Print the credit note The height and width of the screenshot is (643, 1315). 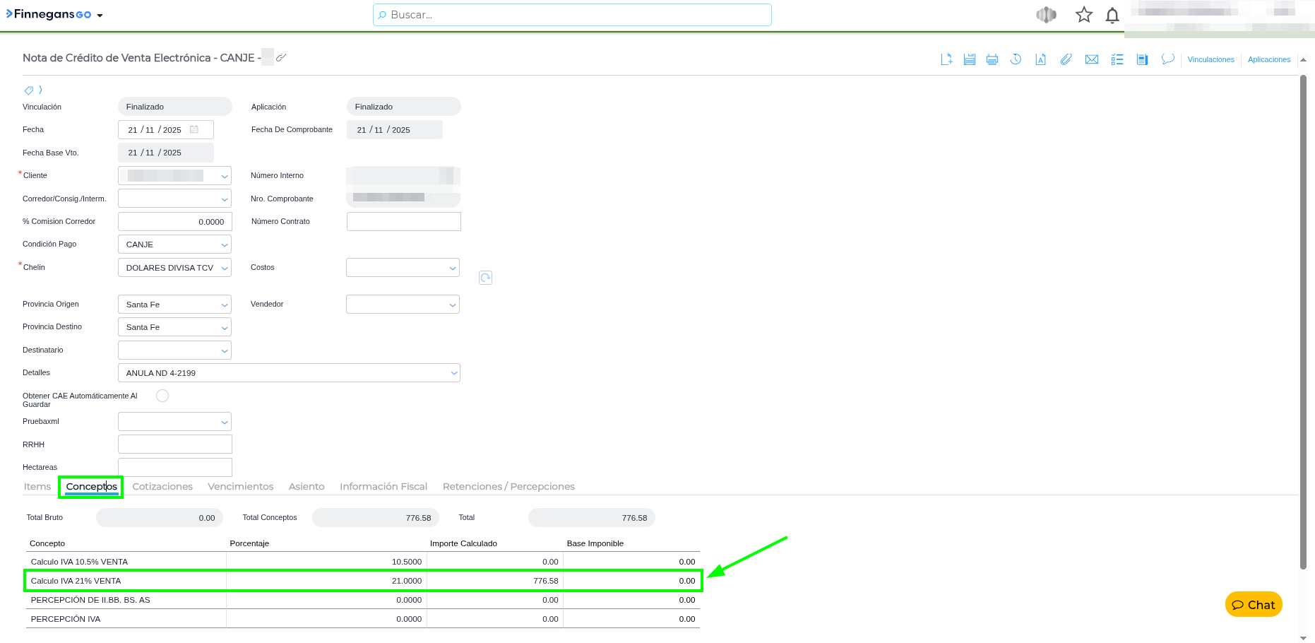click(992, 59)
